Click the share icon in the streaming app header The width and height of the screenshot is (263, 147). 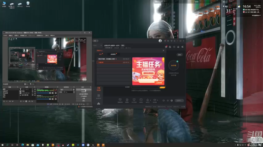[182, 47]
